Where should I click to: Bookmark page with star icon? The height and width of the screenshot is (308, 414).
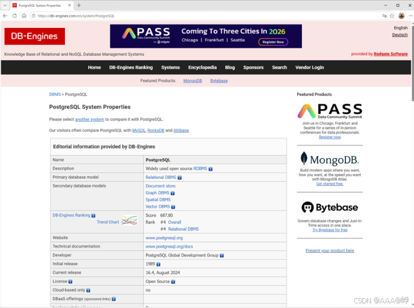coord(392,16)
